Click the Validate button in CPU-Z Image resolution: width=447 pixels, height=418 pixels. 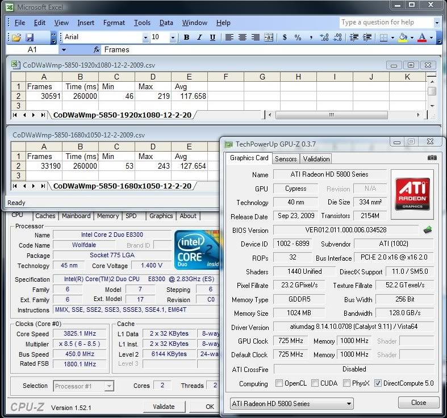point(164,407)
